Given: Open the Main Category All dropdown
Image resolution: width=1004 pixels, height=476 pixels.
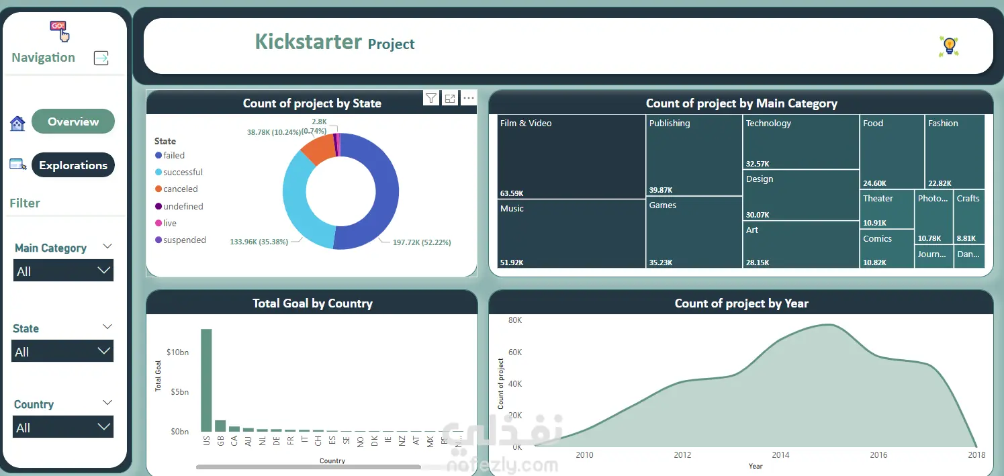Looking at the screenshot, I should (x=63, y=271).
